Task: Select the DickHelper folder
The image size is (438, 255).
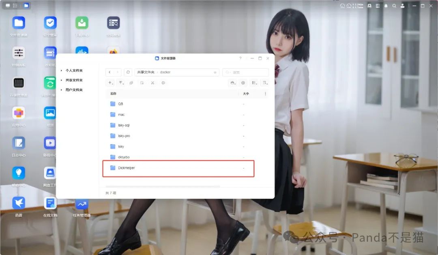Action: coord(187,168)
